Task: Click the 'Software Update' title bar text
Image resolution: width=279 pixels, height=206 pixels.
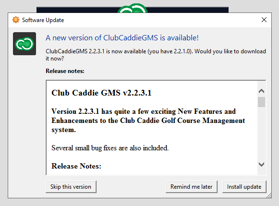Action: pos(43,20)
